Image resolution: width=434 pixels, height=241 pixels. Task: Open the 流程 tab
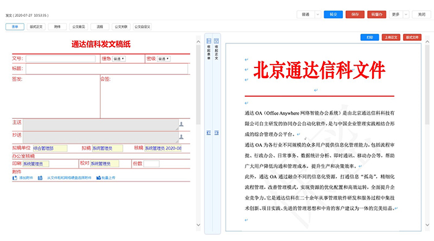100,27
